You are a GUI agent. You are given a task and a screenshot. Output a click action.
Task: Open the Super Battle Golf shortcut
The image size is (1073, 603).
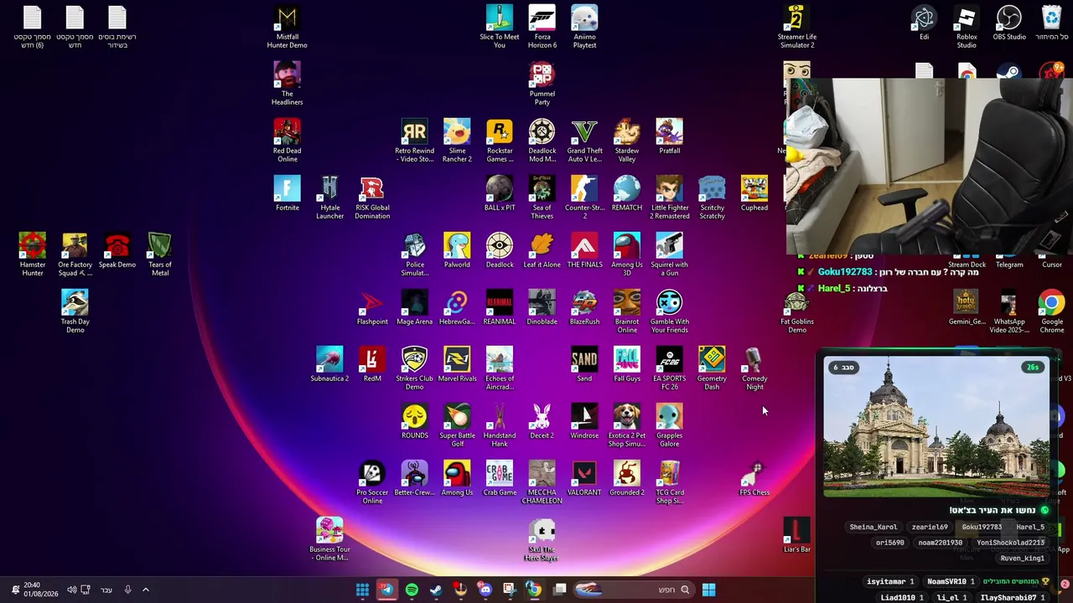(457, 426)
